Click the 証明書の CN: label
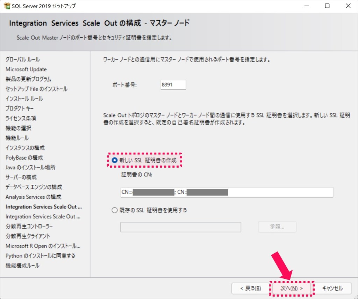Image resolution: width=358 pixels, height=299 pixels. click(x=137, y=174)
